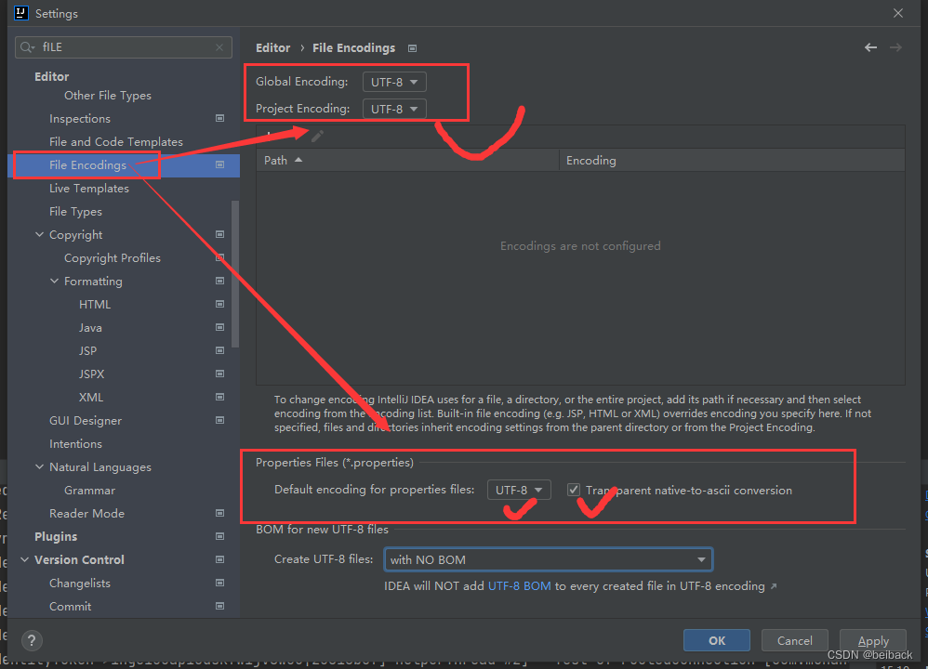
Task: Select Grammar under Natural Languages
Action: coord(89,491)
